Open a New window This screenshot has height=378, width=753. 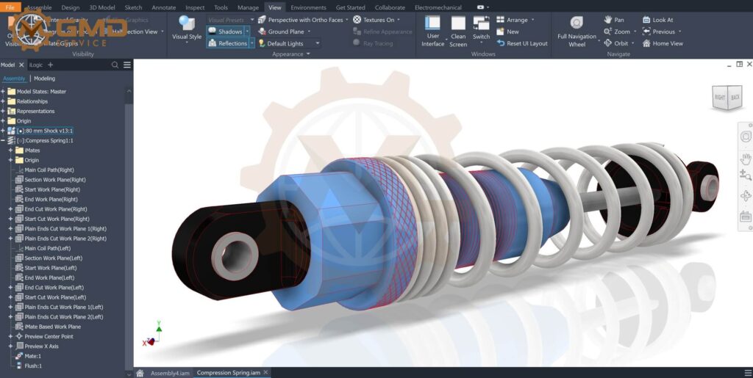click(x=507, y=32)
